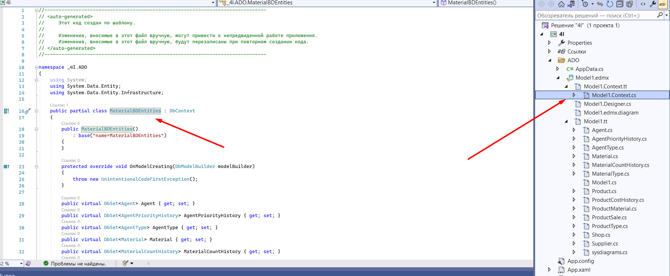Click the Properties wrench icon in the tree
The height and width of the screenshot is (276, 670).
[x=561, y=43]
